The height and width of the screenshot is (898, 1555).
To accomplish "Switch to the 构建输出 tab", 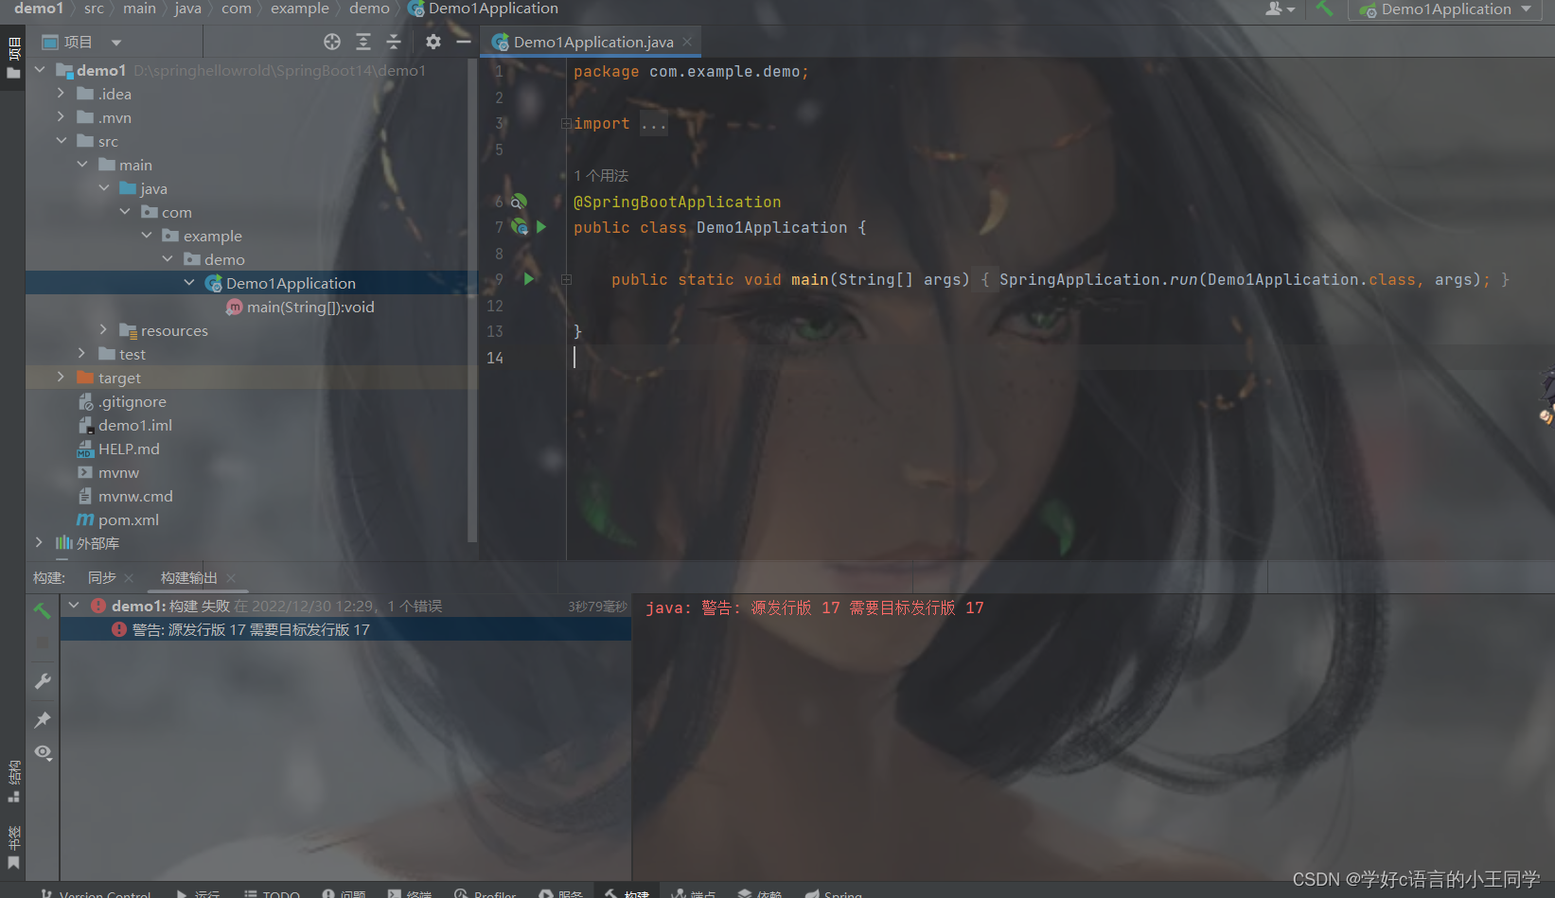I will pos(188,578).
